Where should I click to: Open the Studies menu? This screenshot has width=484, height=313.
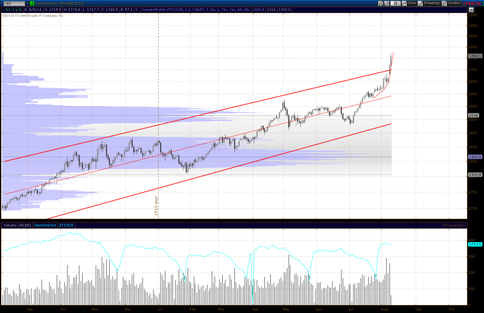pyautogui.click(x=454, y=3)
